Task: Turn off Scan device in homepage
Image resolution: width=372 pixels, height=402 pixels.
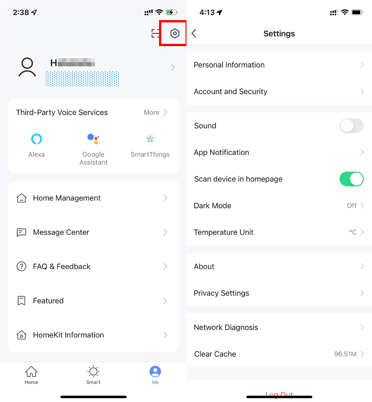Action: pyautogui.click(x=351, y=179)
